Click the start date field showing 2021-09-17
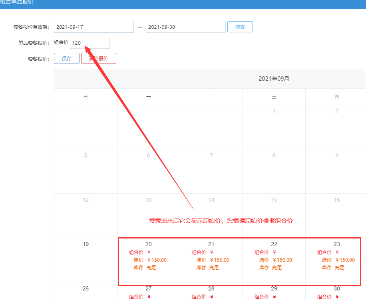The height and width of the screenshot is (302, 366). (93, 27)
